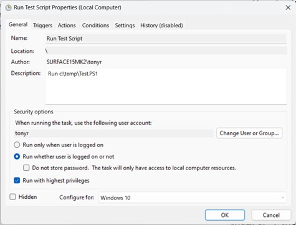Click the Security options group label
The width and height of the screenshot is (296, 225).
pos(34,112)
